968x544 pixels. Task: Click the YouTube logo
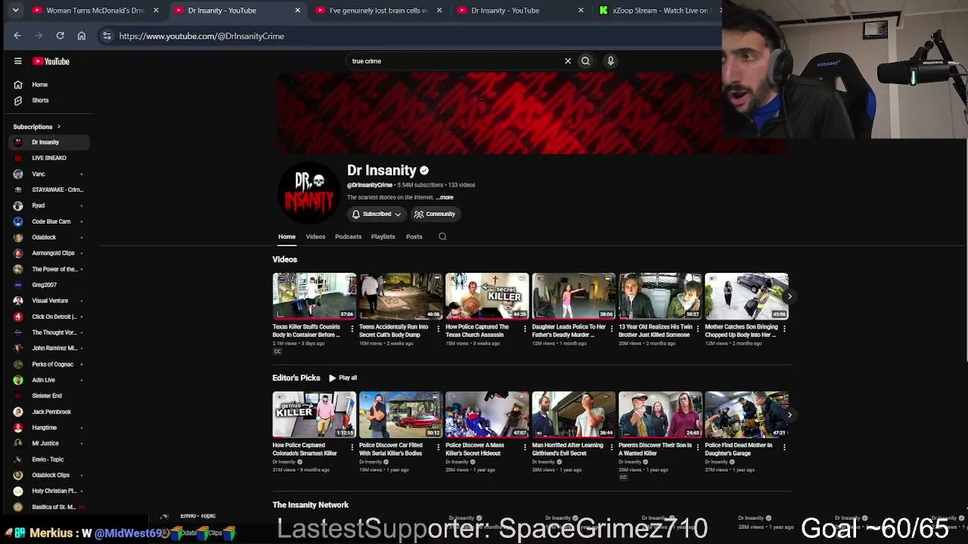[51, 61]
